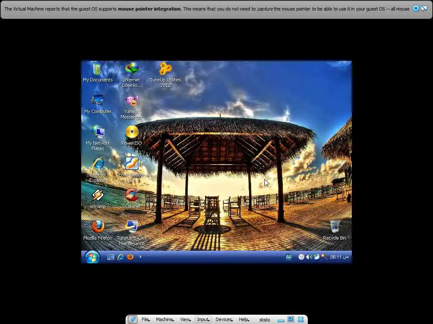The image size is (433, 324).
Task: Open Foxit Reader 5.1 shortcut
Action: [132, 170]
